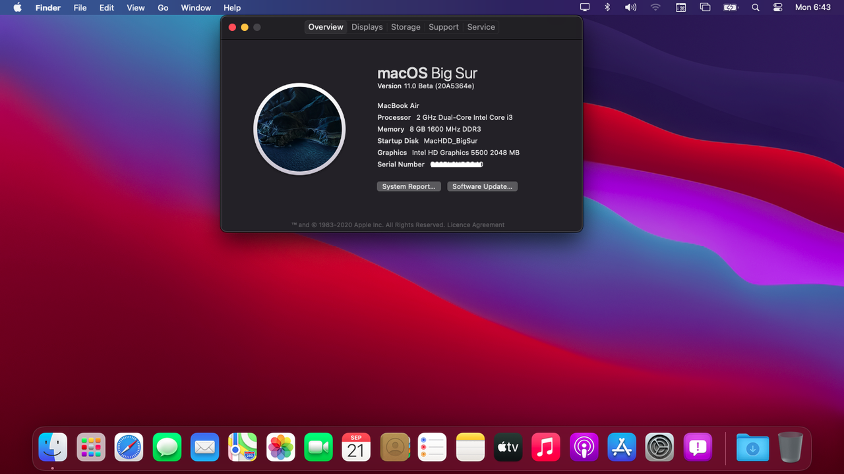Launch FaceTime from the dock

click(318, 447)
